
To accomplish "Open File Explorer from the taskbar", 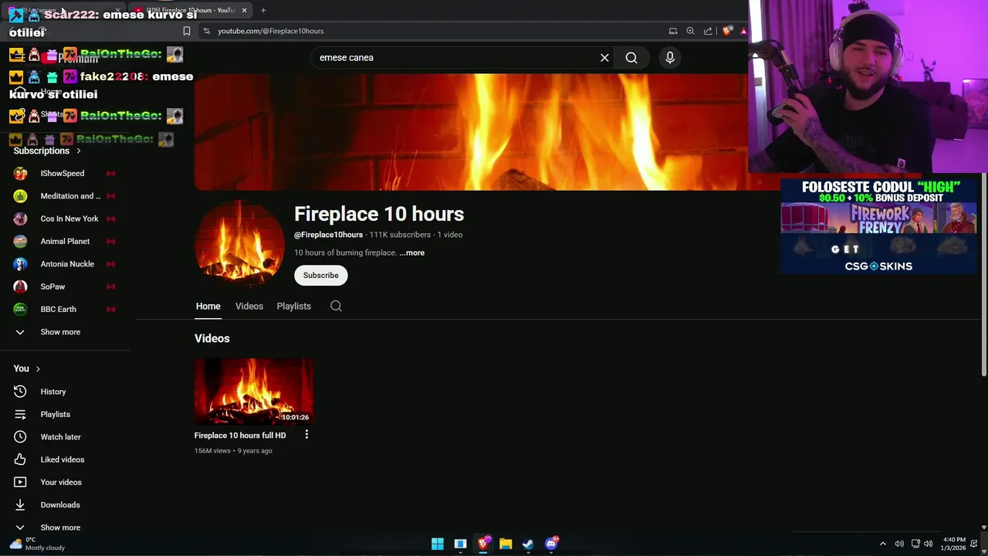I will [x=506, y=544].
